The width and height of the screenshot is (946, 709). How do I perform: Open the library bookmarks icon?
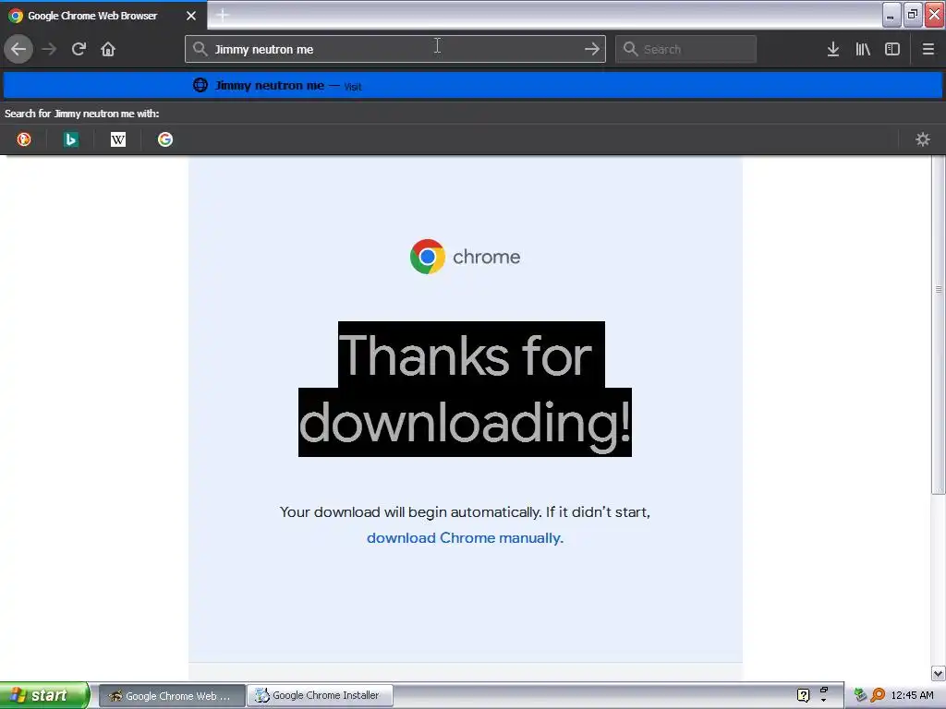point(863,49)
